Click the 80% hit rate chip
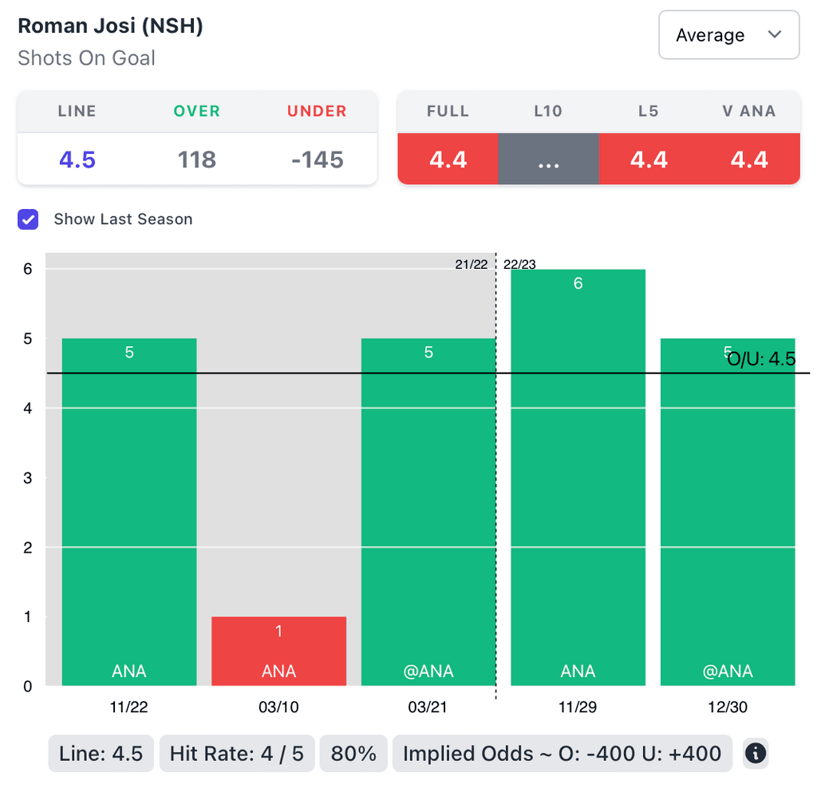Screen dimensions: 817x792 tap(353, 753)
